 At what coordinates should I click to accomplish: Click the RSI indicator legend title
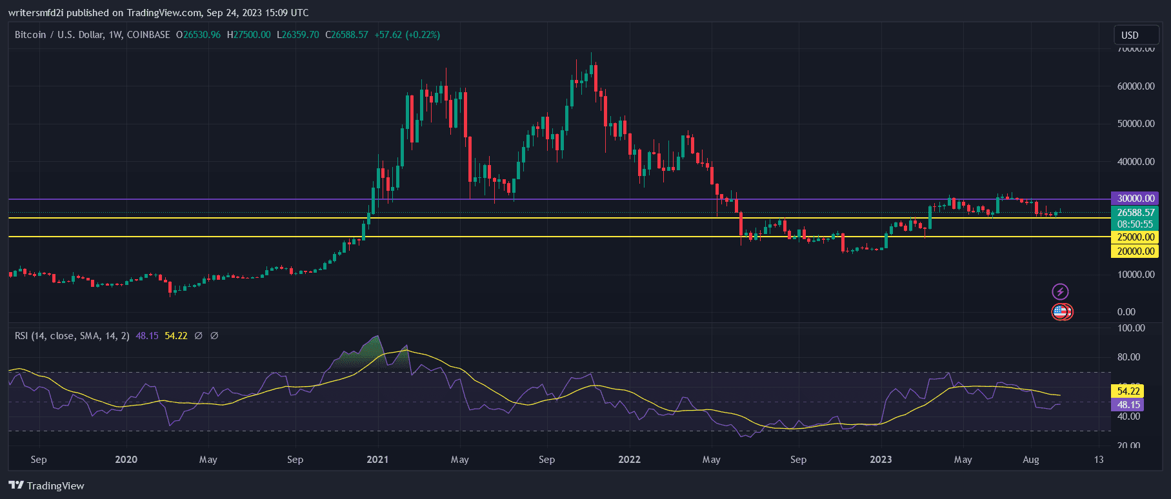coord(72,336)
